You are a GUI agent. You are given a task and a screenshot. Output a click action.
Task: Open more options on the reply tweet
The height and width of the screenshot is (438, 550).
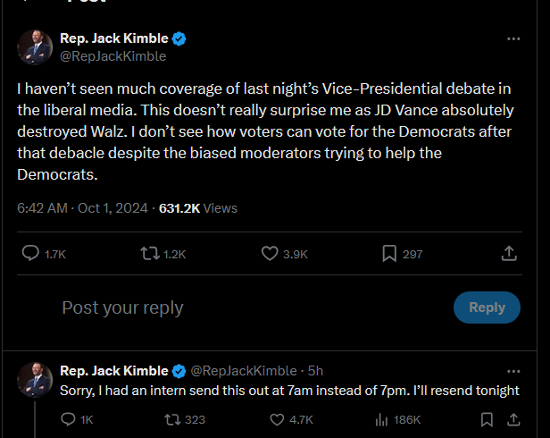(x=513, y=371)
